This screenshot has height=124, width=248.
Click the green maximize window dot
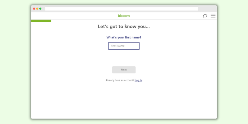(x=40, y=9)
